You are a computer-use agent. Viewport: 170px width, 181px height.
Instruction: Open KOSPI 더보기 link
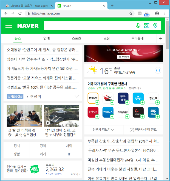pos(75,174)
